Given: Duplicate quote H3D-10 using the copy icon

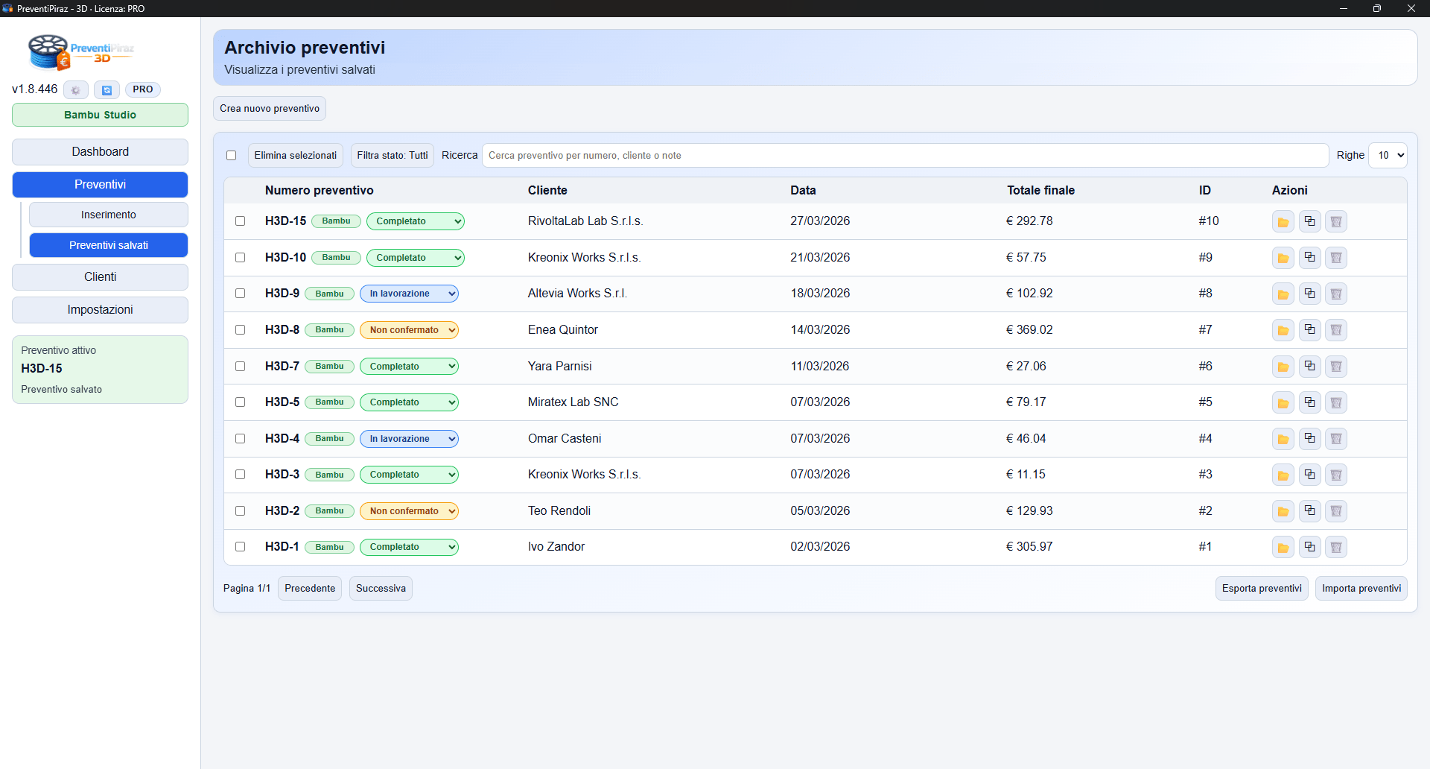Looking at the screenshot, I should point(1309,258).
